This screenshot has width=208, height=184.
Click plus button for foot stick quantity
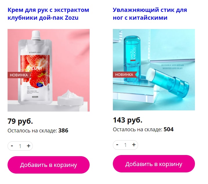pos(134,145)
